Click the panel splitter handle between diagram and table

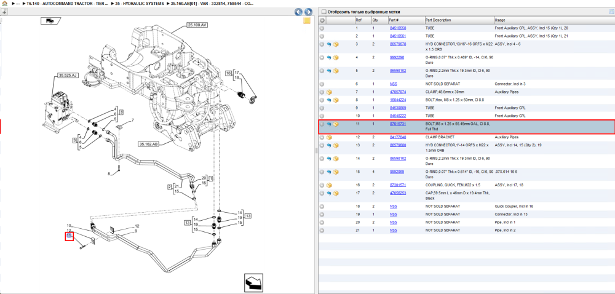[x=316, y=151]
